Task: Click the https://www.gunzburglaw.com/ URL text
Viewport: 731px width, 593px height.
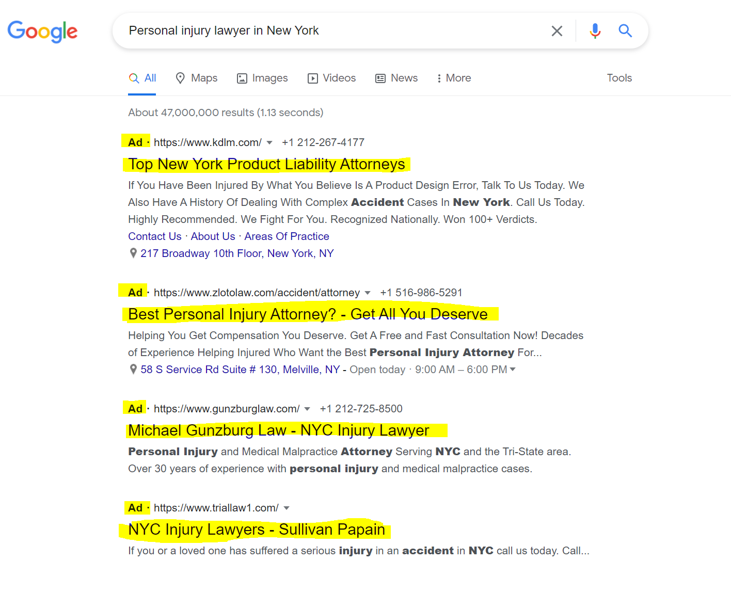Action: (x=227, y=409)
